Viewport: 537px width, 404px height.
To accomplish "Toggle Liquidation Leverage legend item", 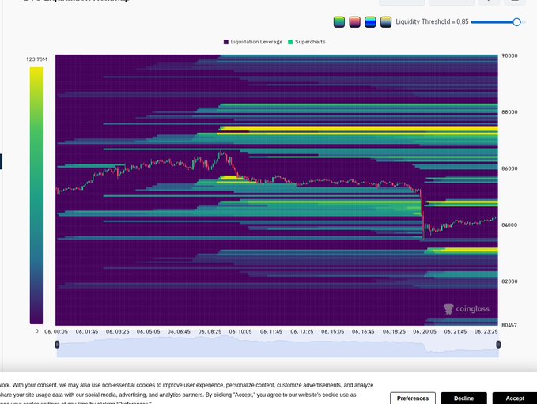I will (x=253, y=42).
